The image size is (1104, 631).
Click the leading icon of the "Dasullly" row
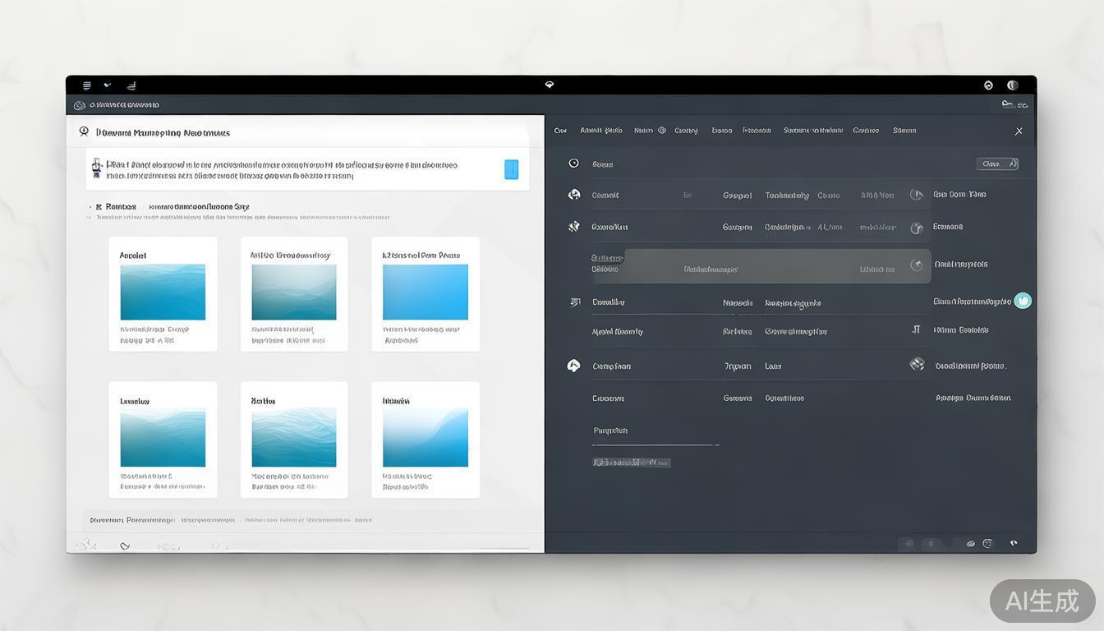coord(575,302)
